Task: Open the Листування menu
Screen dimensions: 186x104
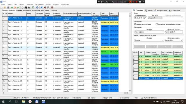Action: pyautogui.click(x=39, y=5)
